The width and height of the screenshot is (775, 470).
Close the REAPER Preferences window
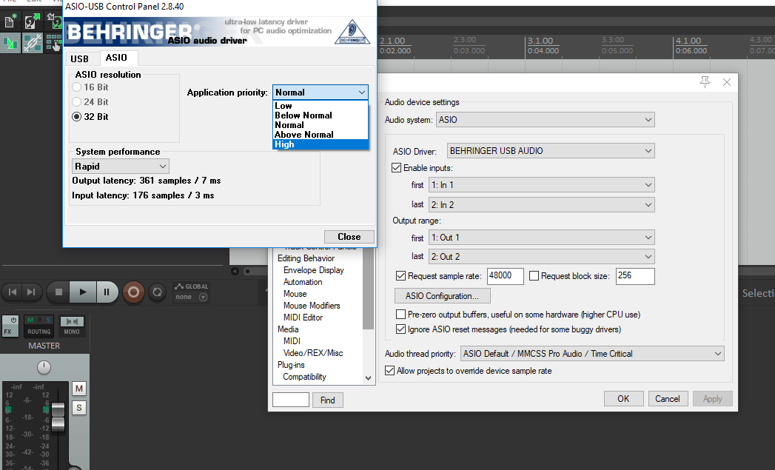point(727,82)
